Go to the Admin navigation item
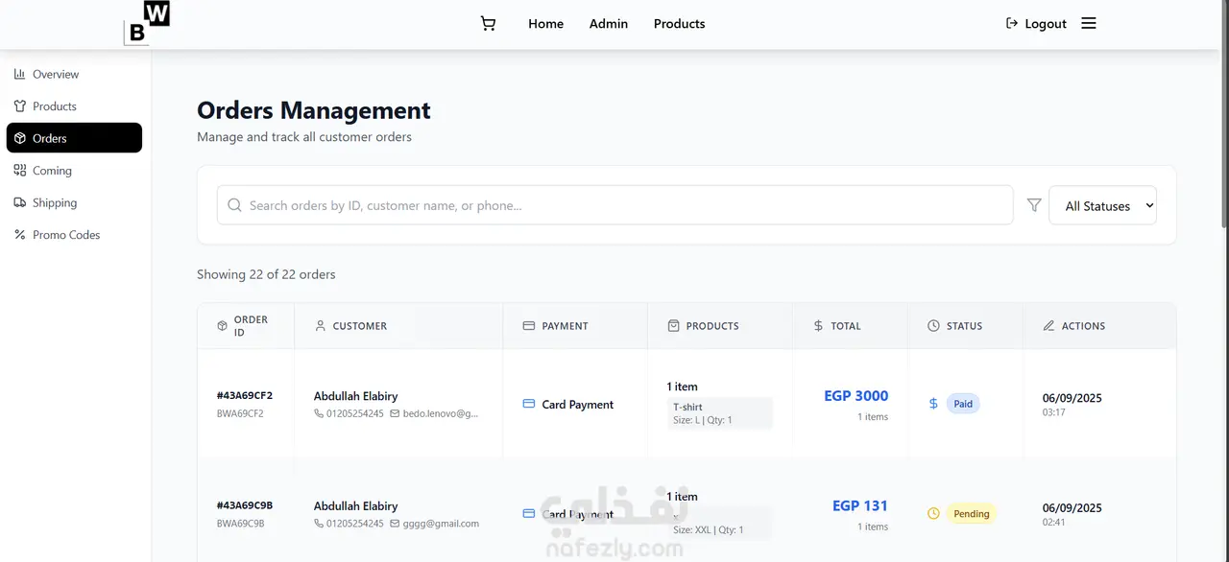The height and width of the screenshot is (562, 1229). [x=609, y=24]
